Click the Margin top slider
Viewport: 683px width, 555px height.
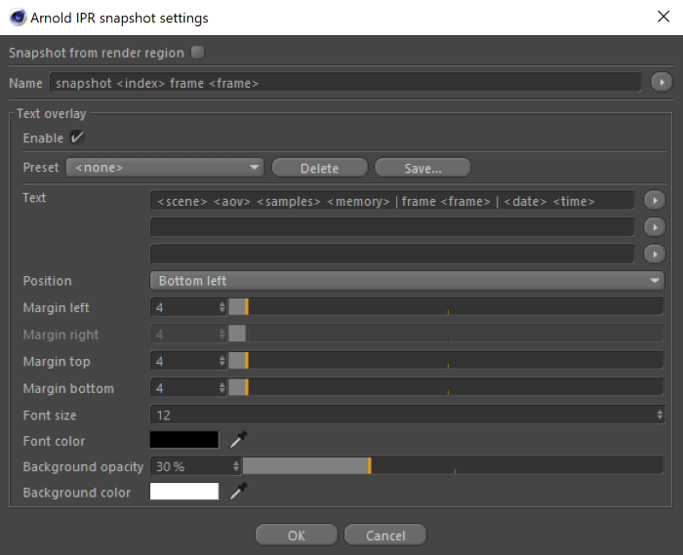click(446, 361)
